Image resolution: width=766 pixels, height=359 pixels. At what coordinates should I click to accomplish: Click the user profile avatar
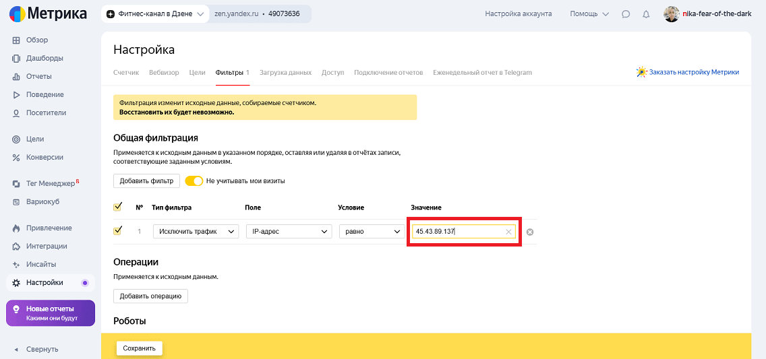[x=672, y=14]
